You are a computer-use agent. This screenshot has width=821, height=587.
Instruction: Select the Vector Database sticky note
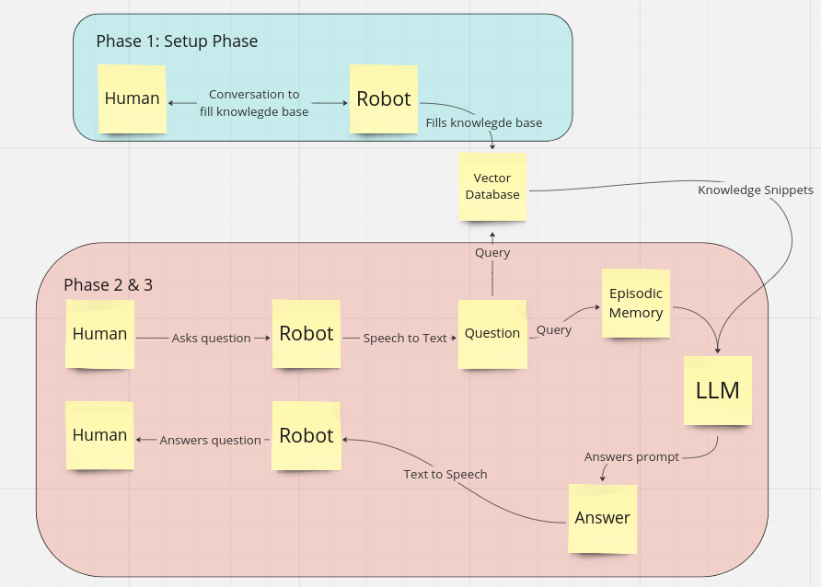click(492, 187)
